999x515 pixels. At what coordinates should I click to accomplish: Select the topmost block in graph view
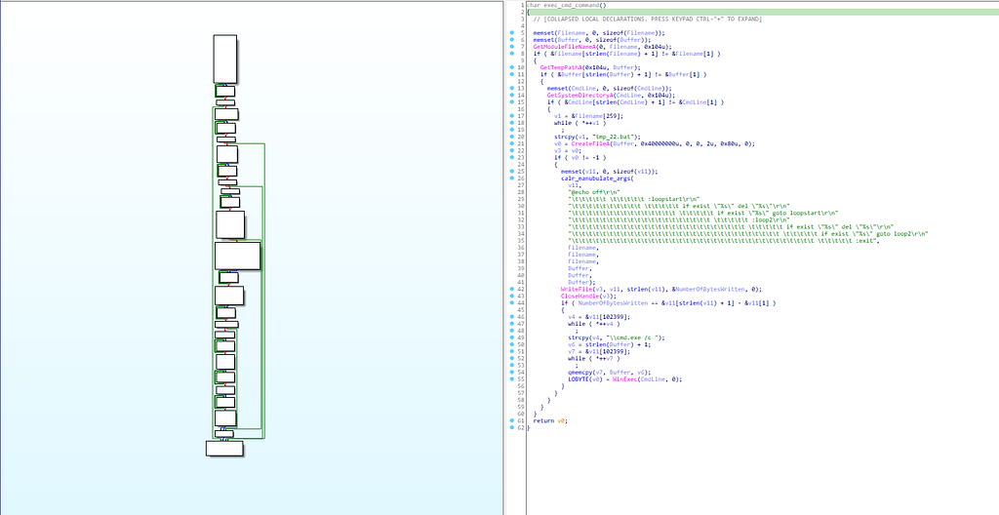pos(225,59)
